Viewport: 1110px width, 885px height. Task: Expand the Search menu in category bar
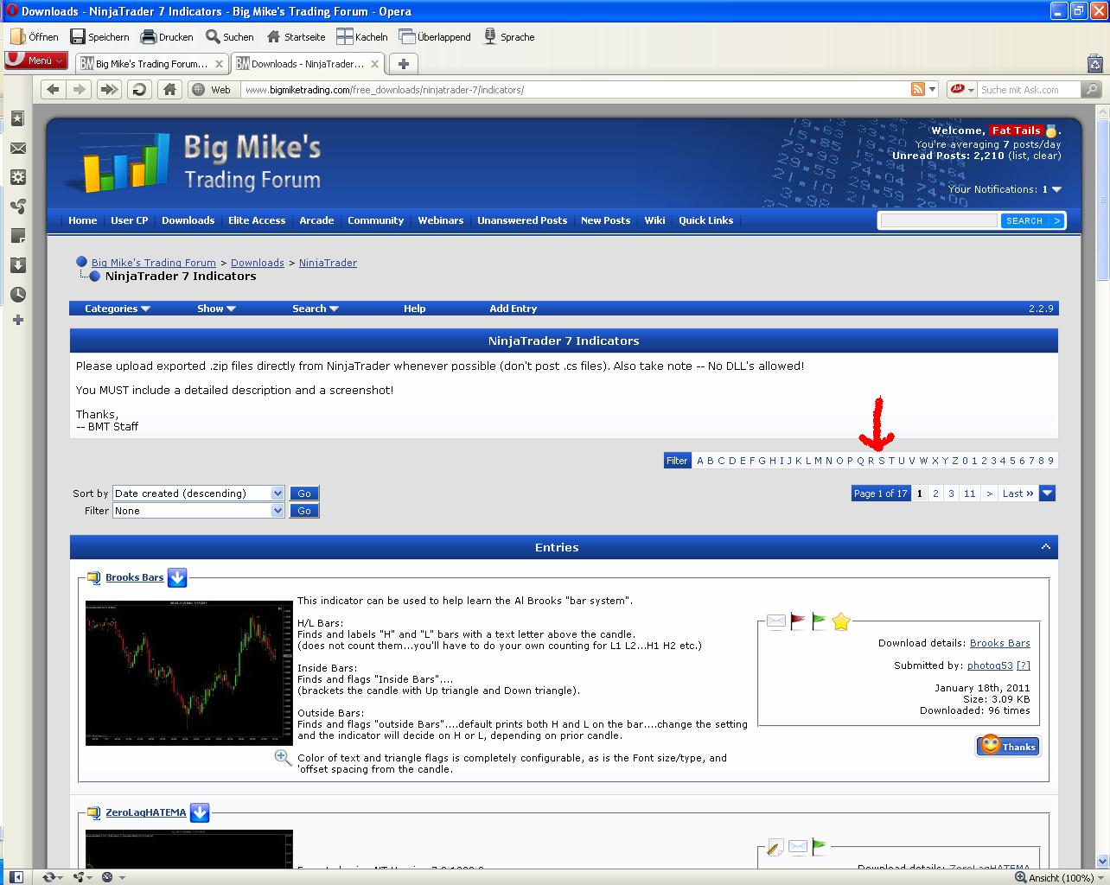point(315,309)
